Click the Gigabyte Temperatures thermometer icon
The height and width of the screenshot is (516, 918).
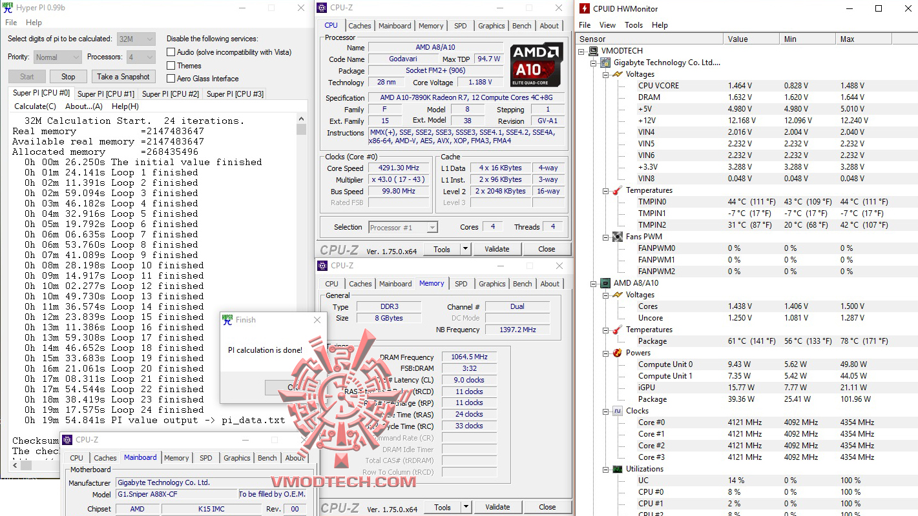pos(617,190)
